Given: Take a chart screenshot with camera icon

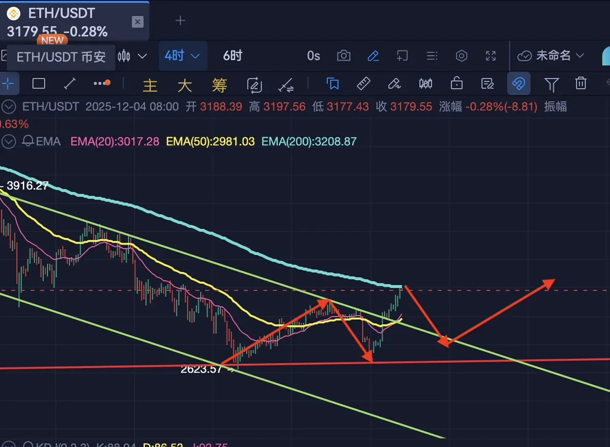Looking at the screenshot, I should click(x=343, y=56).
